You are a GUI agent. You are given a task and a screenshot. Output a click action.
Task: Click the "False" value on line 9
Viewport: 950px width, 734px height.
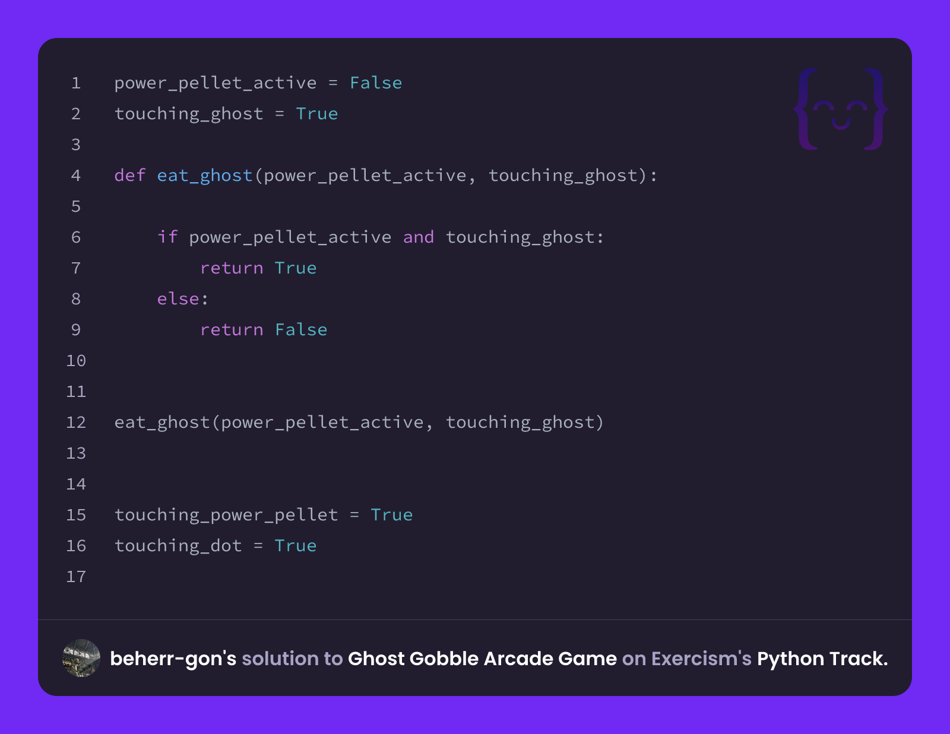pyautogui.click(x=301, y=330)
